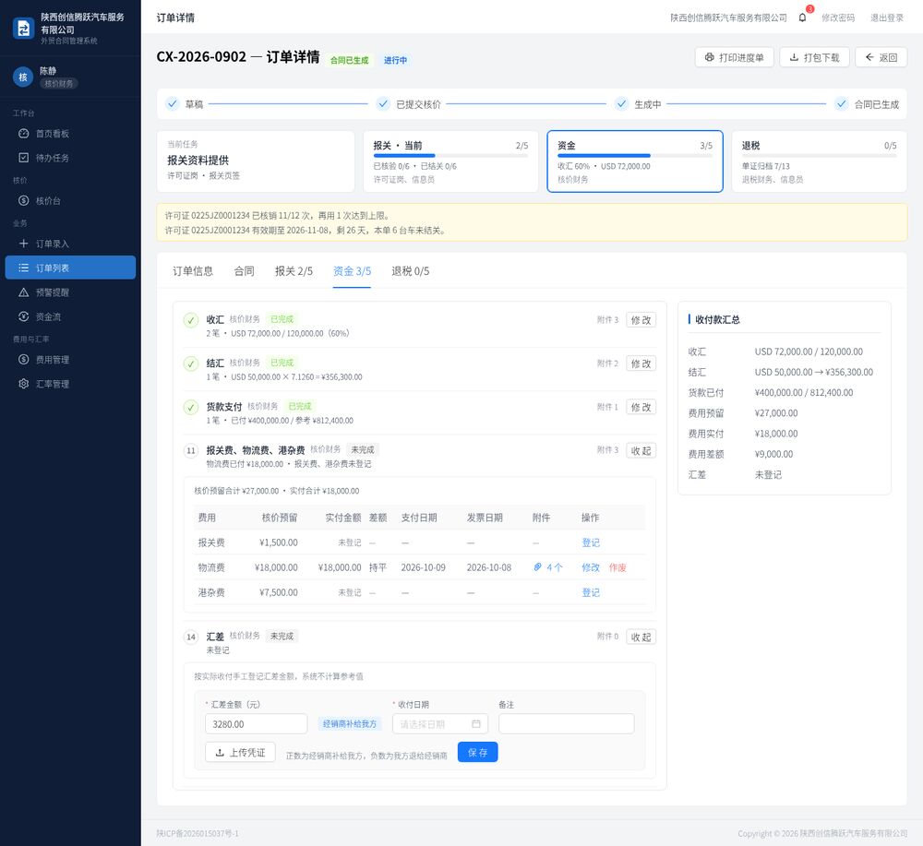Click 作废 link in the 物流费 row
Screen dimensions: 923x846
coord(617,567)
